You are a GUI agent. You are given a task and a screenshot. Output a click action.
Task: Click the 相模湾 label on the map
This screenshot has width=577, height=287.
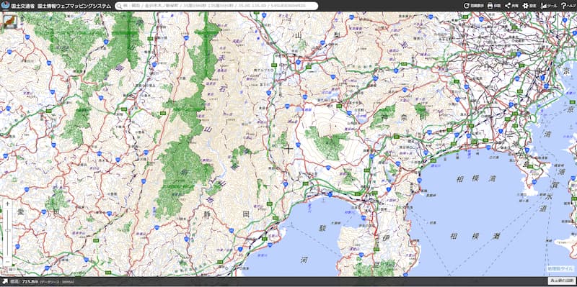point(476,179)
